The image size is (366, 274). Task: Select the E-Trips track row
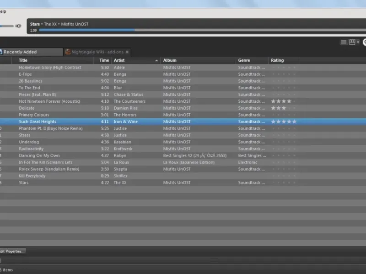[183, 74]
